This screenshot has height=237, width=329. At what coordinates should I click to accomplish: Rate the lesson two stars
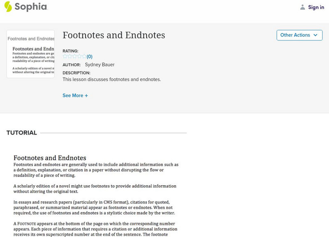coord(70,56)
